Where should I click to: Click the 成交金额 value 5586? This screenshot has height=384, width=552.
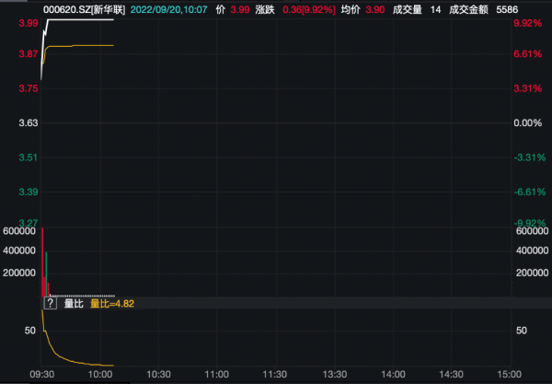[x=507, y=9]
